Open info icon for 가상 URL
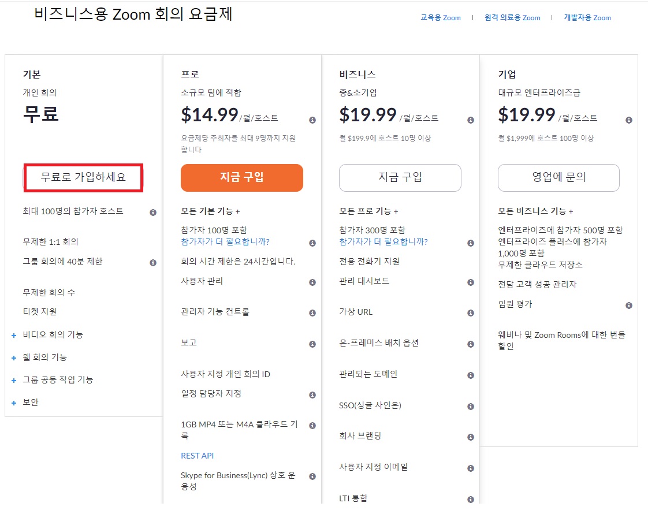Screen dimensions: 648x514 click(x=471, y=313)
